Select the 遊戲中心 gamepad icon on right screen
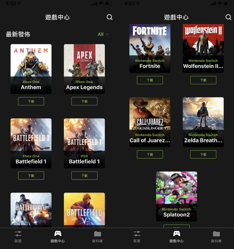Screen dimensions: 234x249 [176, 234]
